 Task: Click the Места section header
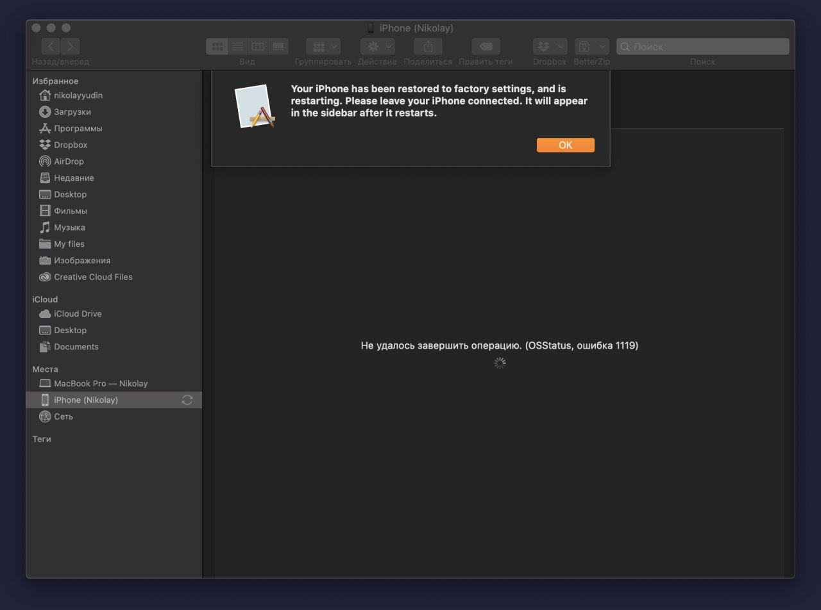pyautogui.click(x=45, y=369)
